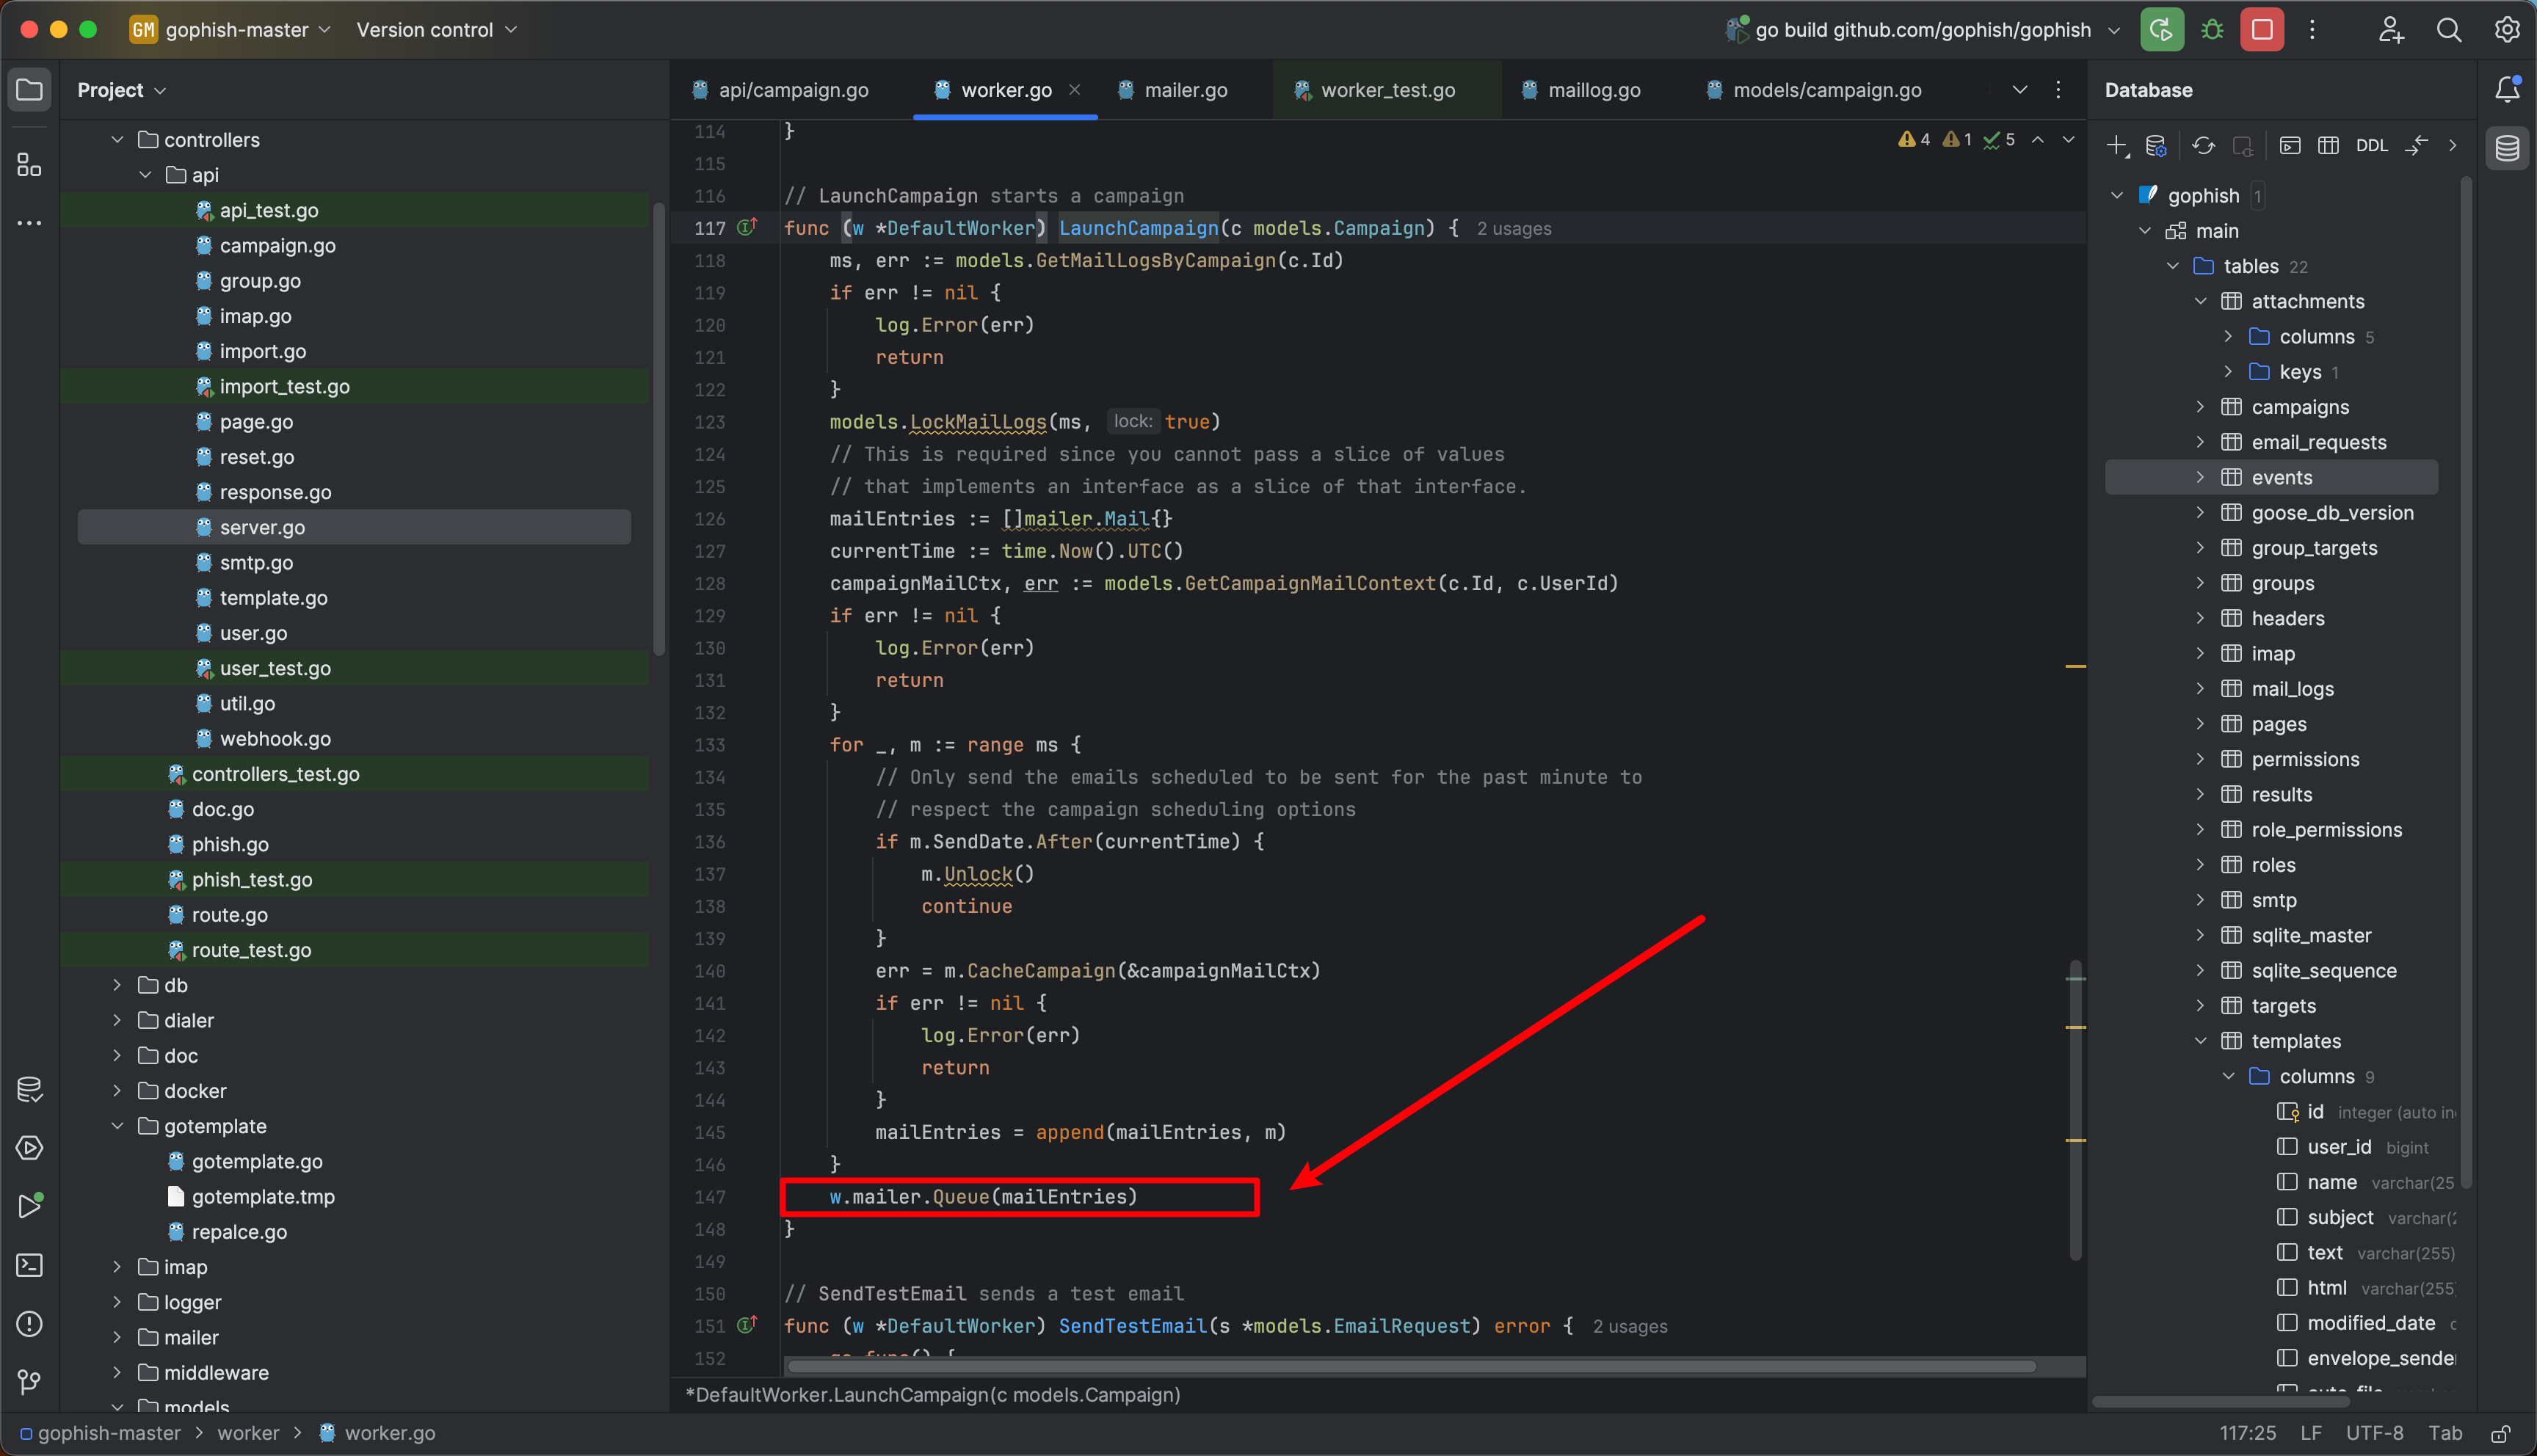Screen dimensions: 2537x1456
Task: Open Data Source Properties icon
Action: pyautogui.click(x=2157, y=146)
